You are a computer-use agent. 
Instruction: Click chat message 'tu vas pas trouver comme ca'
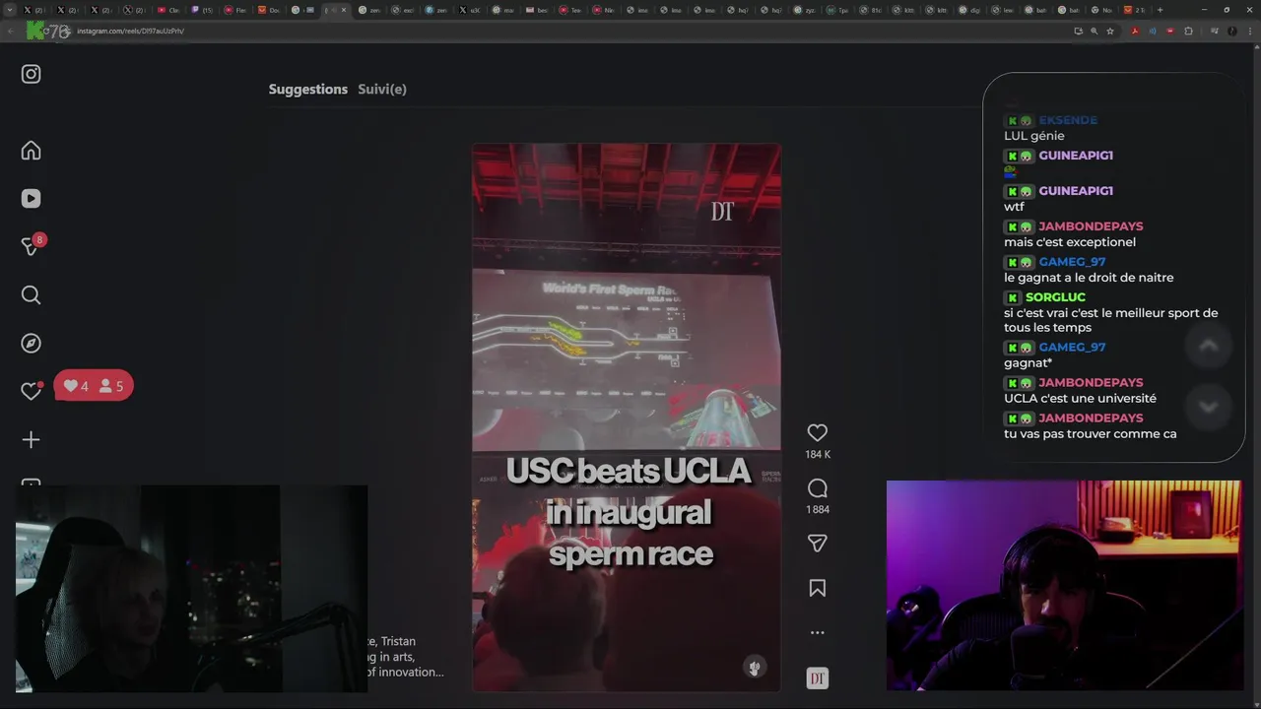click(x=1090, y=434)
